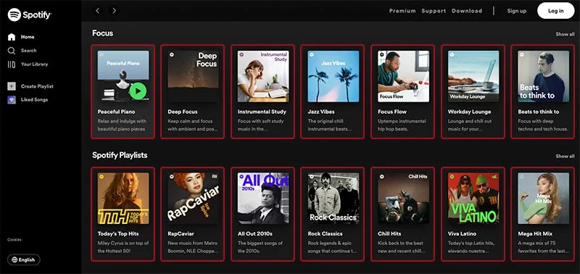
Task: Go back with the left arrow
Action: 98,11
